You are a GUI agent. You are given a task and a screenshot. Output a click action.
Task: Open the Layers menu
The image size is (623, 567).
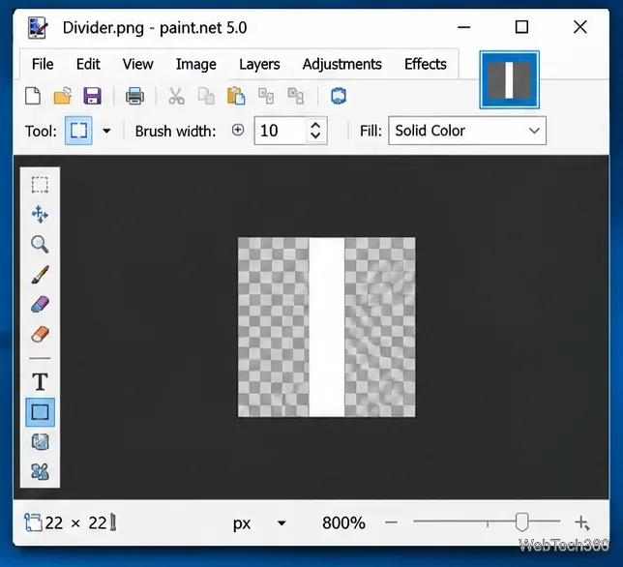click(x=259, y=64)
